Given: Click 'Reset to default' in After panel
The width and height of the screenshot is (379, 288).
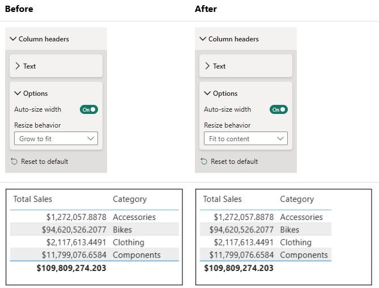Looking at the screenshot, I should (x=234, y=162).
